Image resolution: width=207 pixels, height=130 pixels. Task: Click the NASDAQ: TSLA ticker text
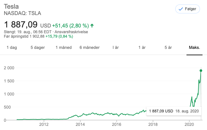pos(22,13)
